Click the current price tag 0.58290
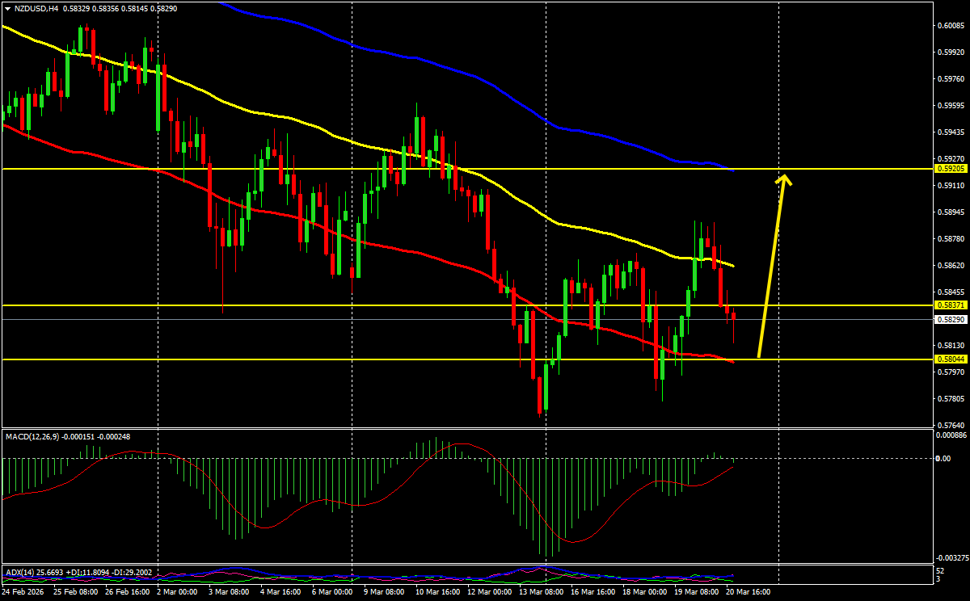Viewport: 970px width, 601px height. click(949, 319)
